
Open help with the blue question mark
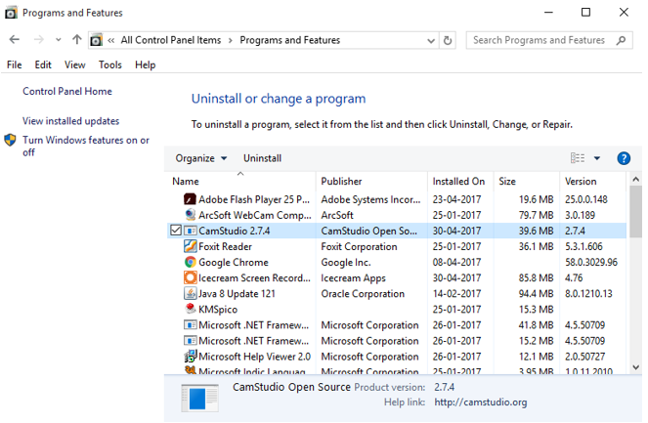click(x=624, y=158)
